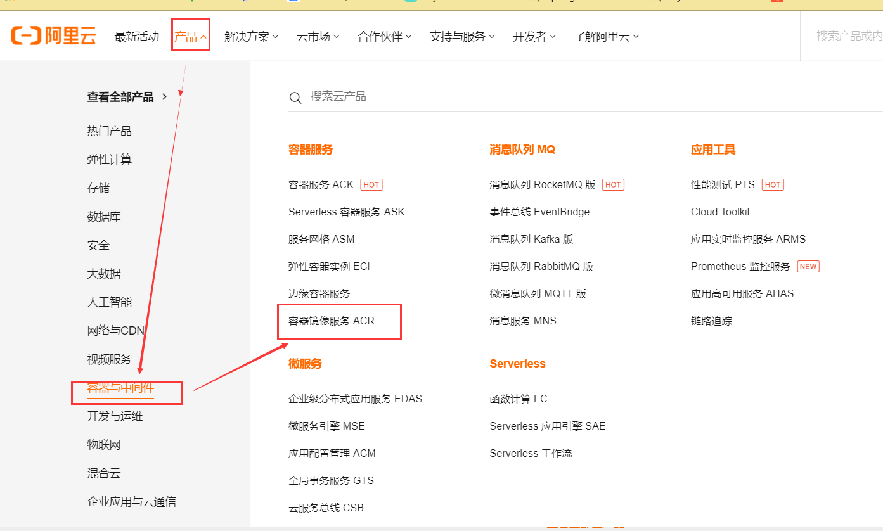Expand the 合作伙伴 dropdown
The height and width of the screenshot is (531, 883).
tap(385, 37)
